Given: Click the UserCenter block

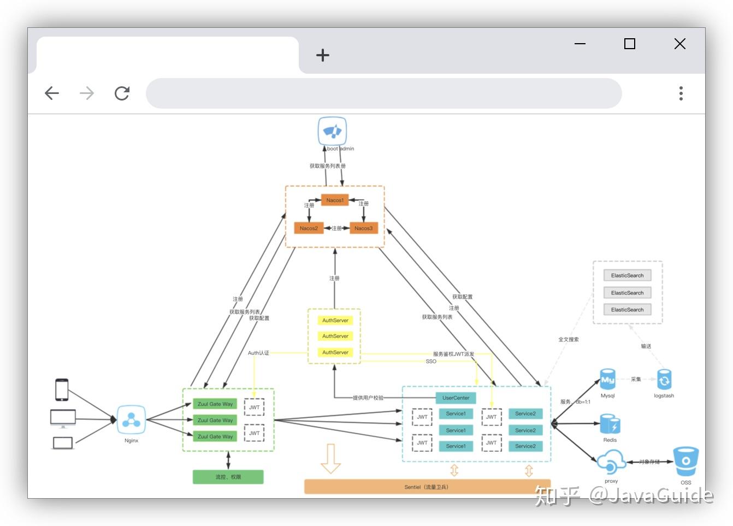Looking at the screenshot, I should click(x=456, y=398).
